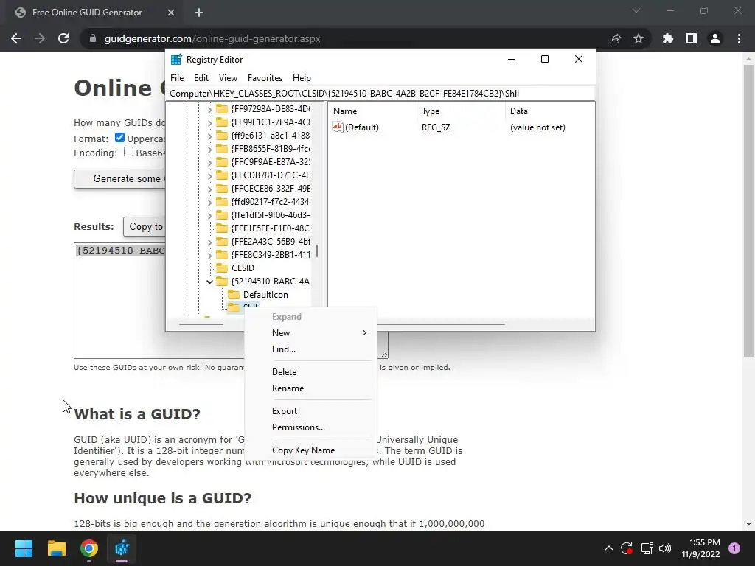Open the network tray icon

647,548
